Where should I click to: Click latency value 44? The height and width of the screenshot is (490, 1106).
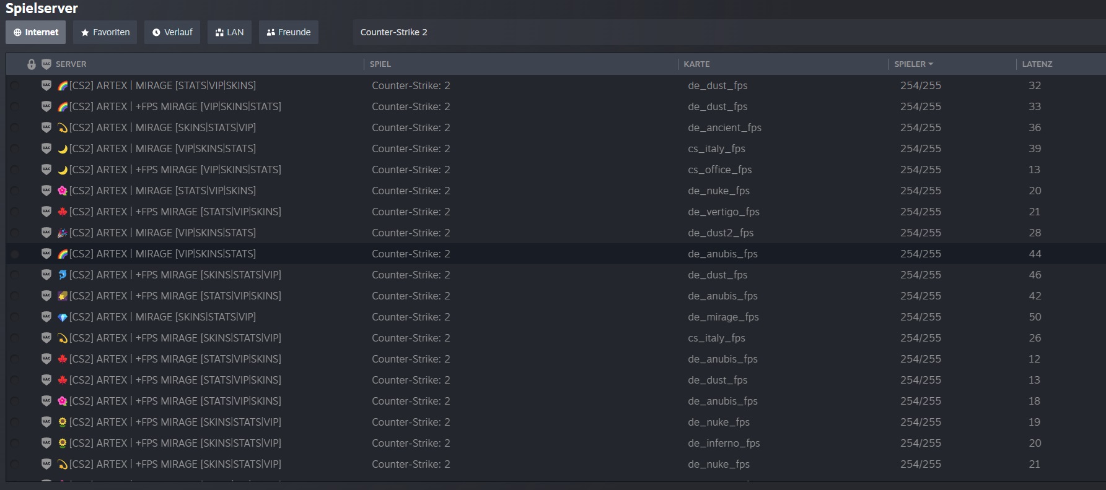pyautogui.click(x=1035, y=254)
